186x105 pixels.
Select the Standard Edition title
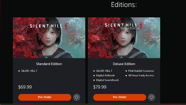point(49,64)
